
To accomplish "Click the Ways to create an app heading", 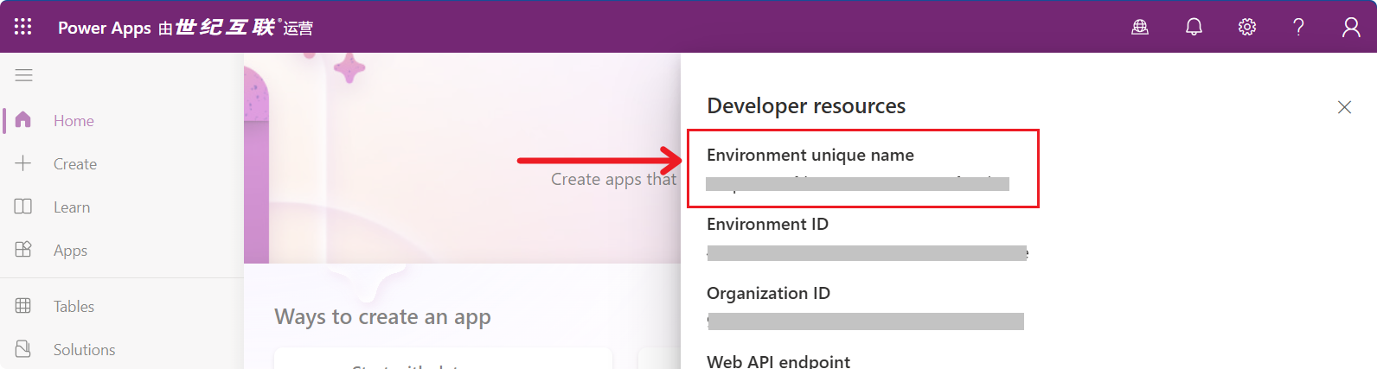I will 382,317.
